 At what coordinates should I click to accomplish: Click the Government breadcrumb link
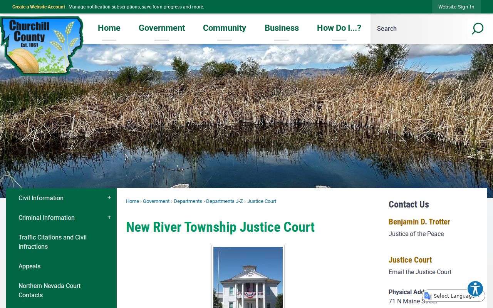point(156,201)
